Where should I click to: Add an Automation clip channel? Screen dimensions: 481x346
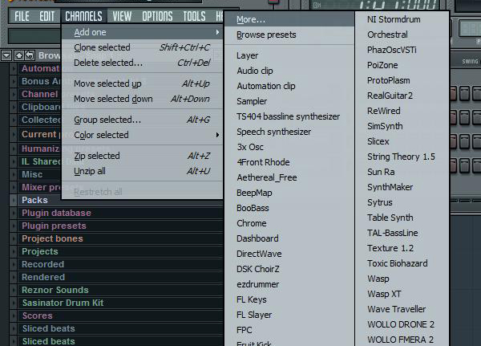click(289, 86)
